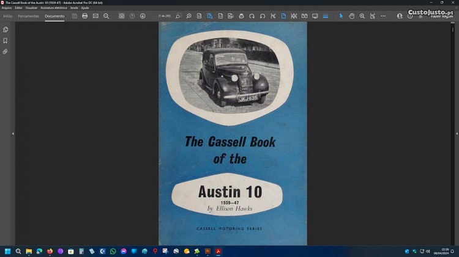Viewport: 459px width, 257px height.
Task: Click the email envelope icon
Action: coord(95,16)
